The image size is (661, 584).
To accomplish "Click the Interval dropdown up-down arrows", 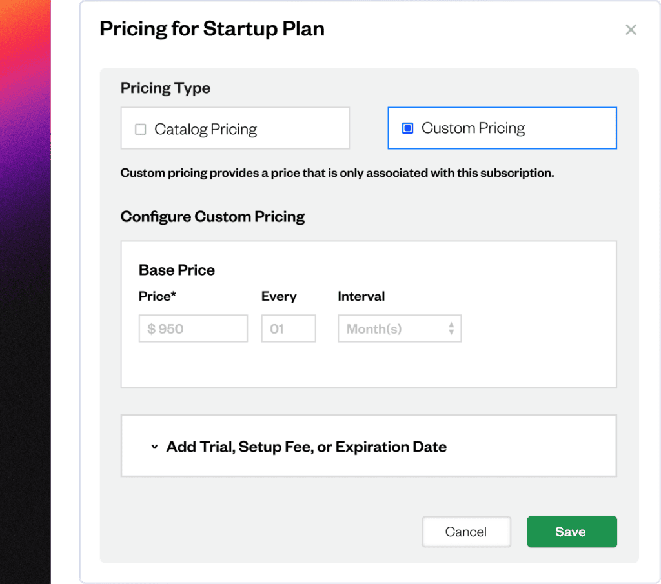I will point(451,328).
